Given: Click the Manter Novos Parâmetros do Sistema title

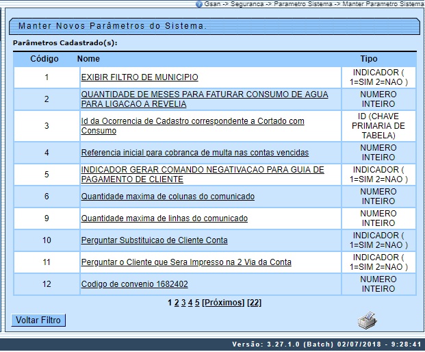Looking at the screenshot, I should point(112,26).
